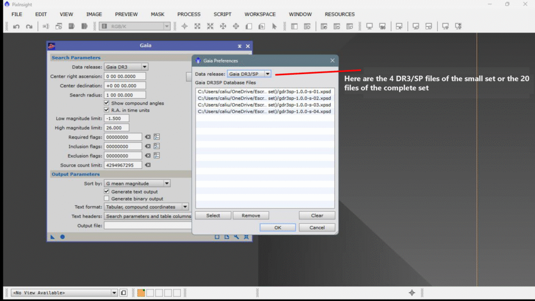535x301 pixels.
Task: Open the Text format dropdown
Action: [x=185, y=207]
